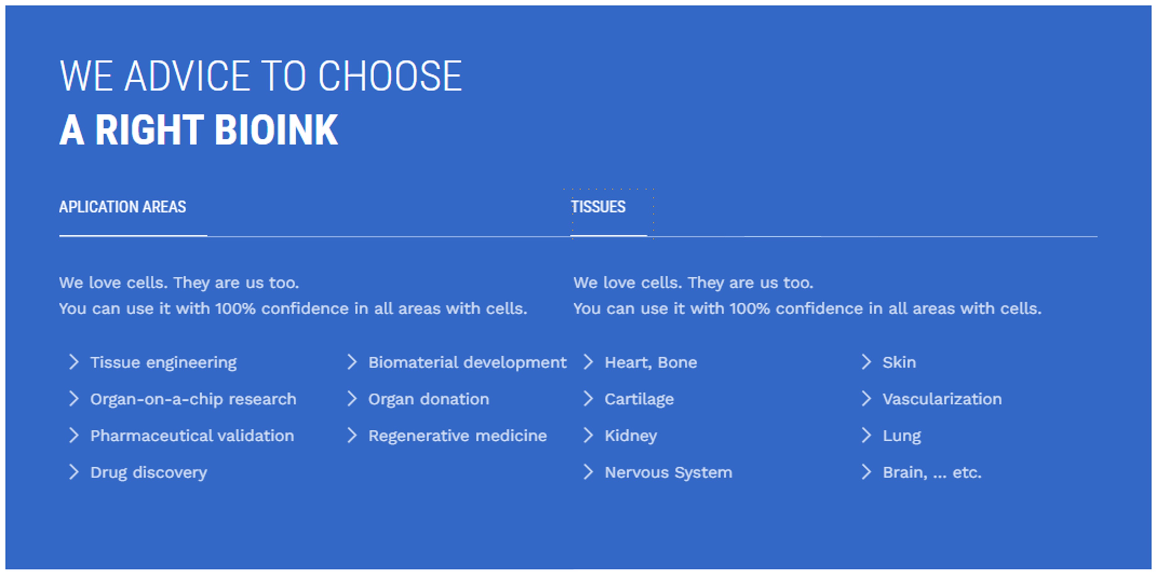
Task: Click chevron icon next to Nervous System
Action: 588,472
